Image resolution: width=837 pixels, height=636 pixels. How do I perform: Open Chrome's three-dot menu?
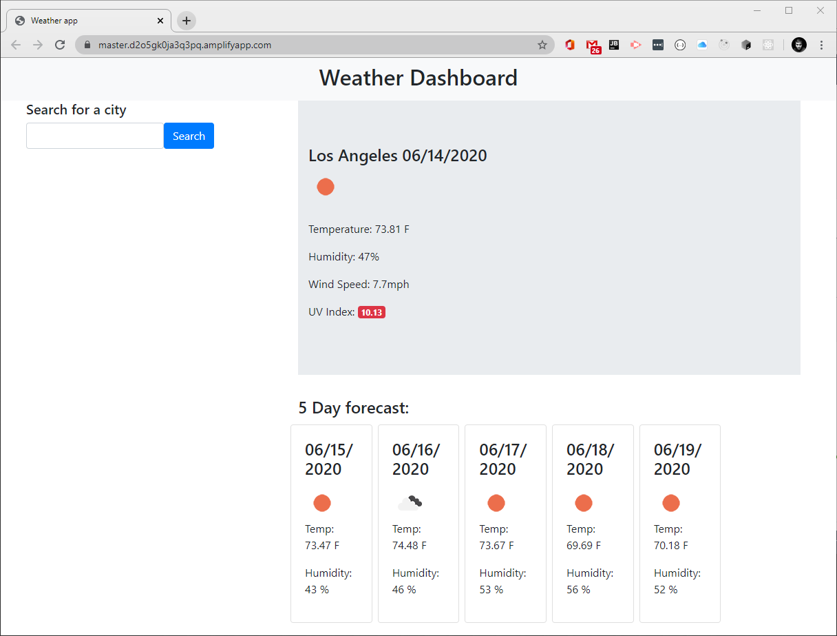tap(821, 44)
